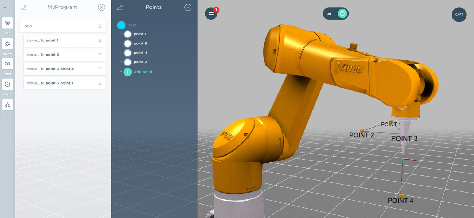
Task: Select point 4 in the Points tree
Action: pyautogui.click(x=140, y=53)
